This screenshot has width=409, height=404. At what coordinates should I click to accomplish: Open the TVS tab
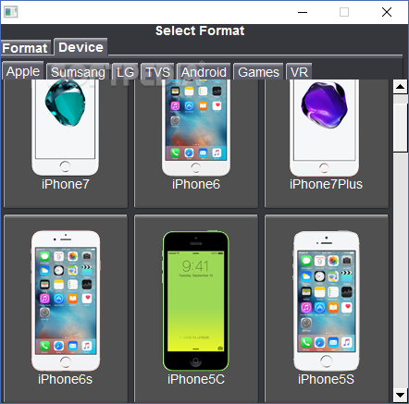tap(157, 72)
